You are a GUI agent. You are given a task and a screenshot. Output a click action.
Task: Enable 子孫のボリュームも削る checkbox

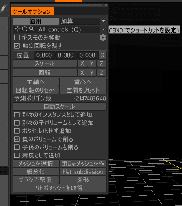(x=17, y=147)
